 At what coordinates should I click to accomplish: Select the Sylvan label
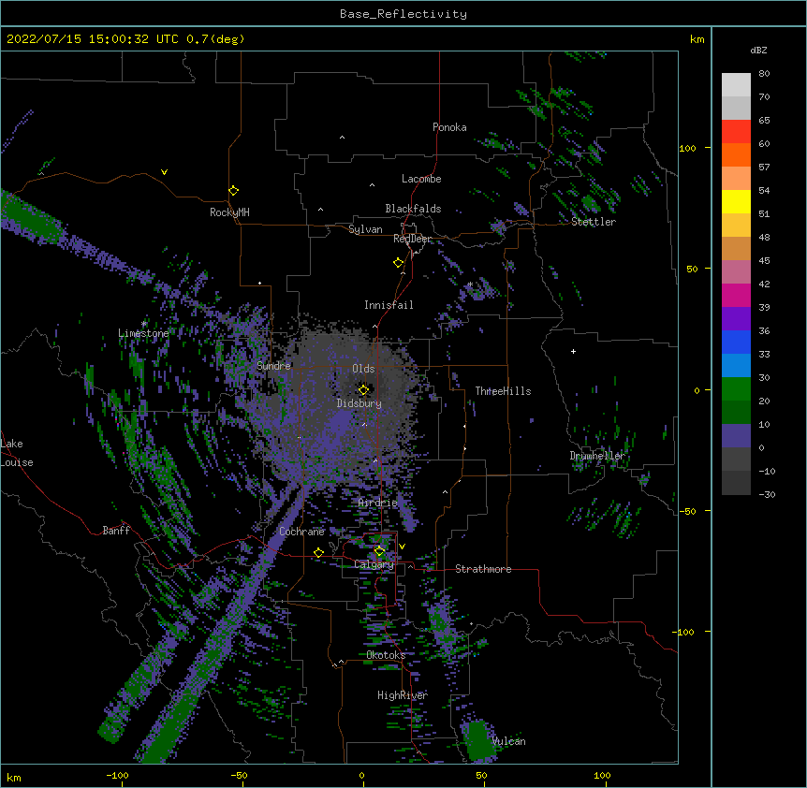pyautogui.click(x=365, y=229)
